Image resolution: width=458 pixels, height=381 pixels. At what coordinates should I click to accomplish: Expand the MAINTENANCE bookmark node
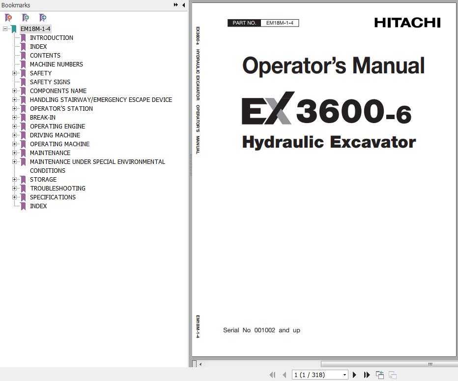[15, 153]
